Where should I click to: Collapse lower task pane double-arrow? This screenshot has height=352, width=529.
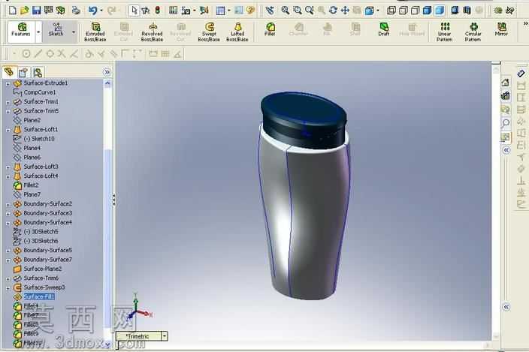[506, 307]
